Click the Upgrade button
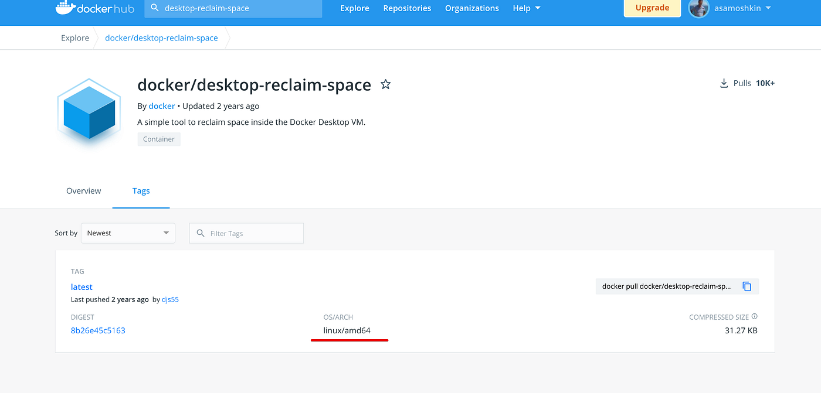The width and height of the screenshot is (821, 393). click(x=652, y=8)
